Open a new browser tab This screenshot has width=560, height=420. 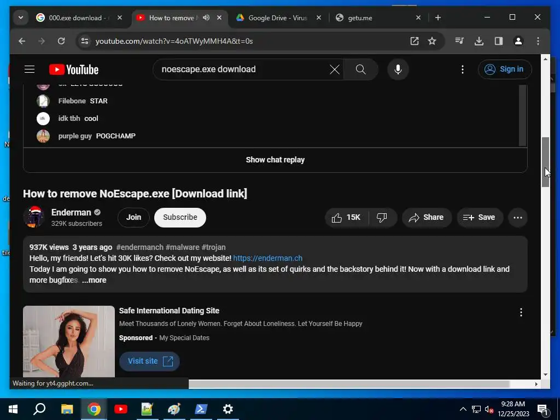438,17
